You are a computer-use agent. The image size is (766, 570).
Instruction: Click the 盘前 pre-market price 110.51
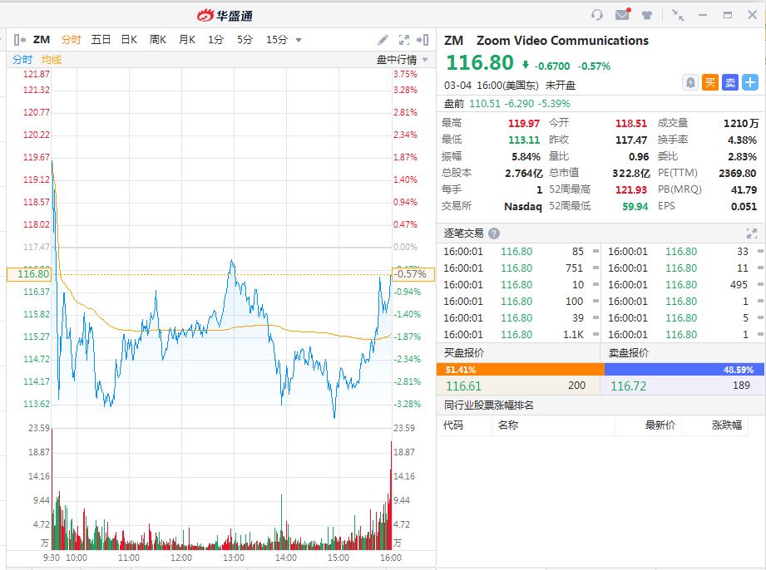(485, 104)
